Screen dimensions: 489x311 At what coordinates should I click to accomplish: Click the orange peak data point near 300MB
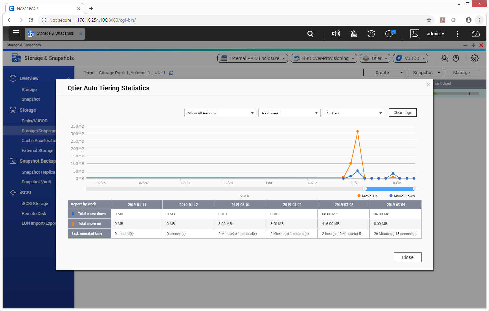[x=357, y=131]
